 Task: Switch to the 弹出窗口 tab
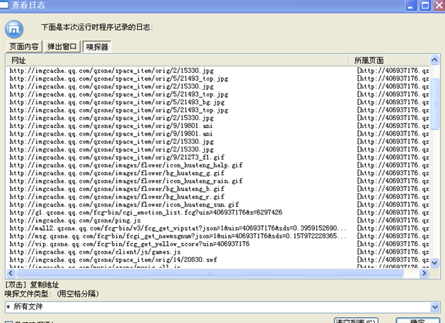point(62,47)
